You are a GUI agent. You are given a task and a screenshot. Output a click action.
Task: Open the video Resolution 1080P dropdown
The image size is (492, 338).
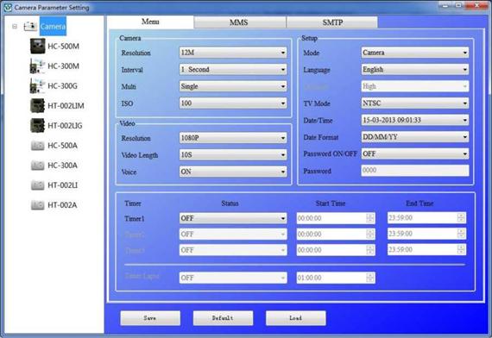233,138
